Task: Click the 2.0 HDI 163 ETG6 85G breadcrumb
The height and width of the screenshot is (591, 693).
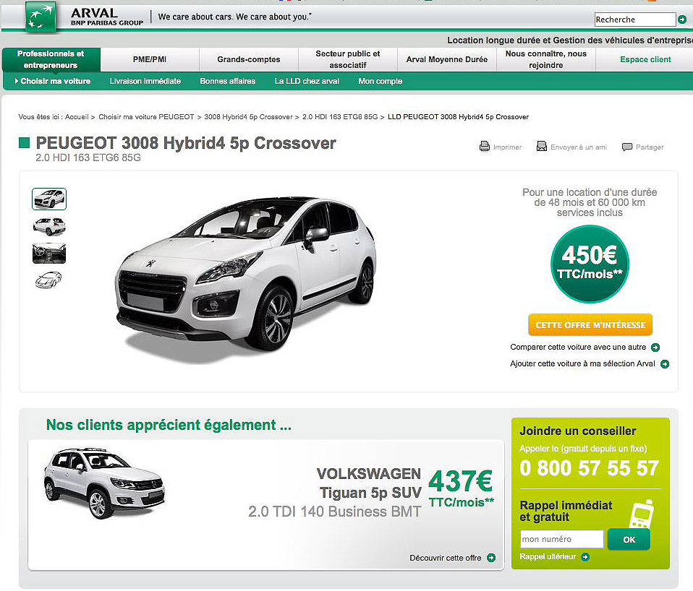Action: [340, 117]
